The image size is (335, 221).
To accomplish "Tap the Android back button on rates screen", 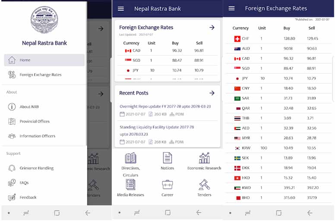I will (310, 213).
